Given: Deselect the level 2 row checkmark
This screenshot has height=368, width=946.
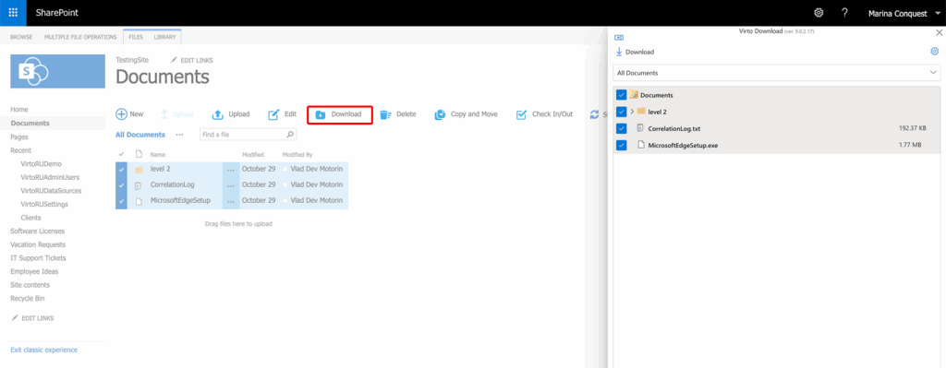Looking at the screenshot, I should point(121,170).
